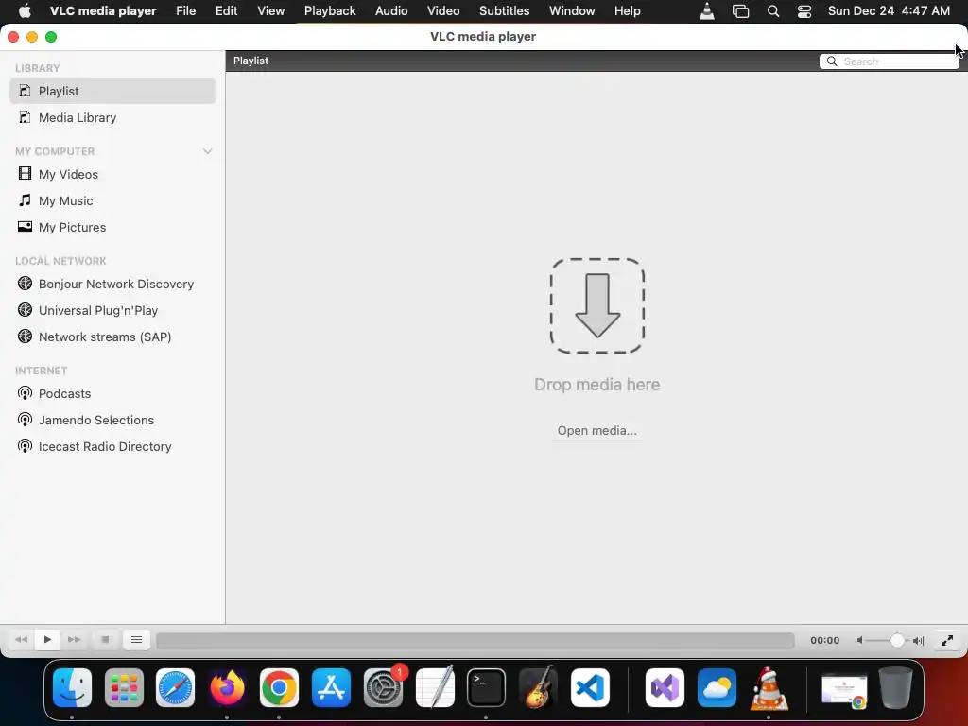Open the Subtitles menu
968x726 pixels.
click(x=505, y=11)
